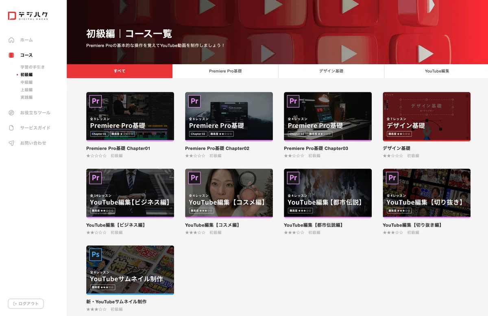The image size is (488, 316).
Task: Switch to the YouTube編集 tab
Action: point(437,71)
